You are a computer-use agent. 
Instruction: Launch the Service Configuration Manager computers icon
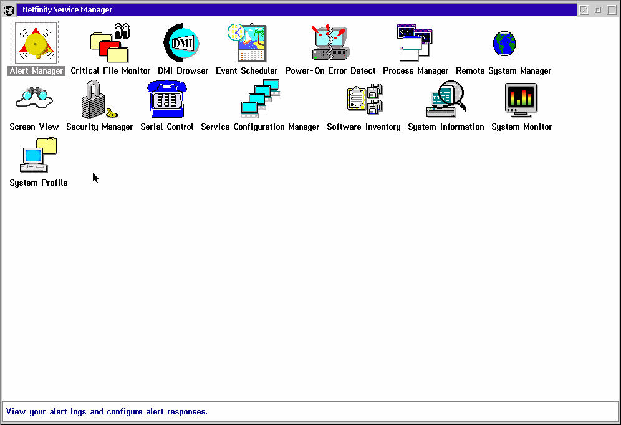click(x=260, y=99)
